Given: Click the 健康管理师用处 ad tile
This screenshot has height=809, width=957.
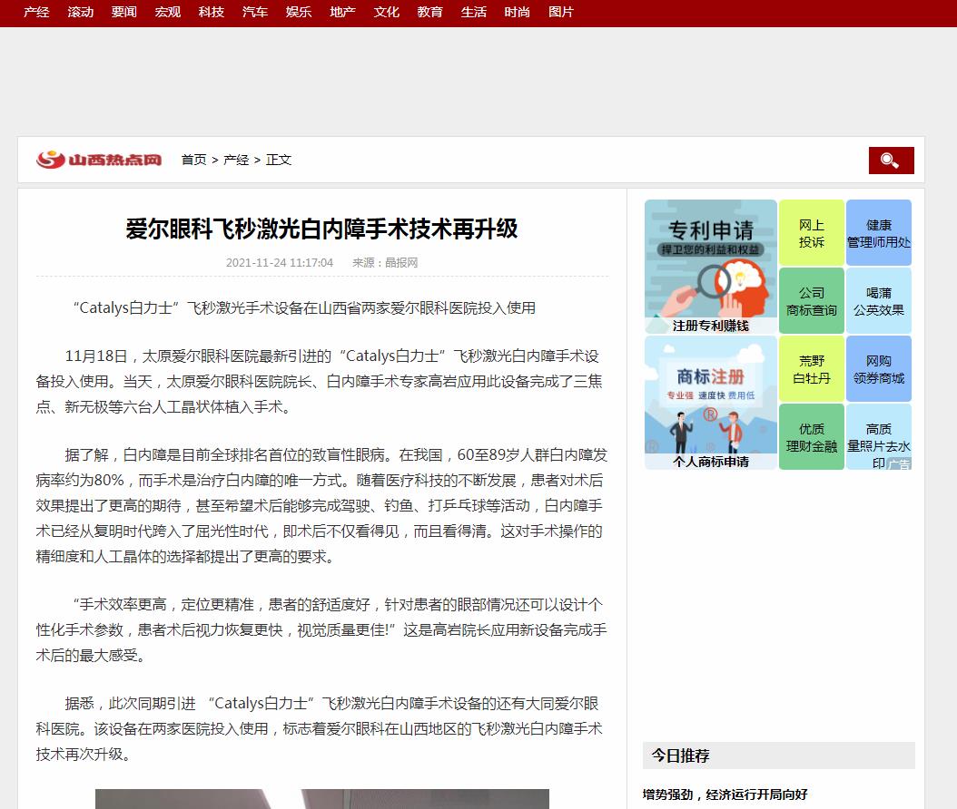Looking at the screenshot, I should pos(879,233).
